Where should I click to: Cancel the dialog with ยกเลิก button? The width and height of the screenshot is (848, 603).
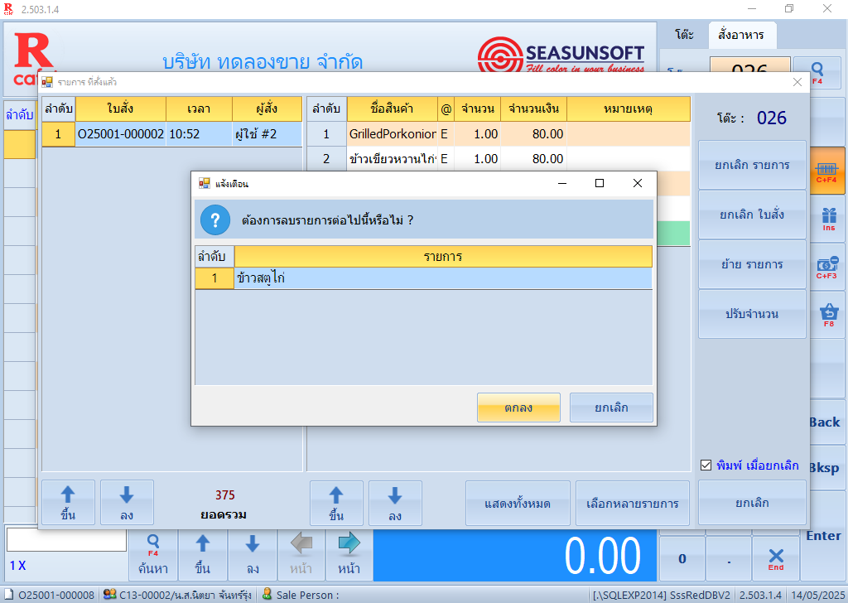coord(611,408)
